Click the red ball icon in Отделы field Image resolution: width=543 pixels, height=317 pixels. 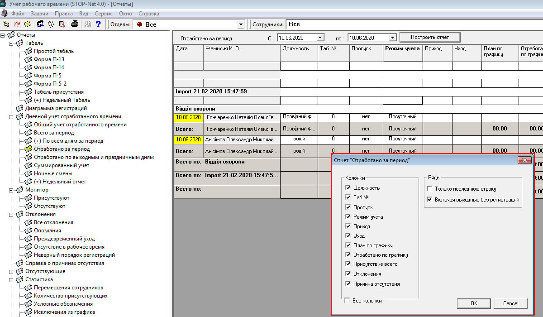point(139,24)
